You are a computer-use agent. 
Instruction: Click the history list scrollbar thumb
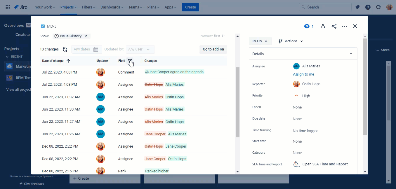click(237, 102)
